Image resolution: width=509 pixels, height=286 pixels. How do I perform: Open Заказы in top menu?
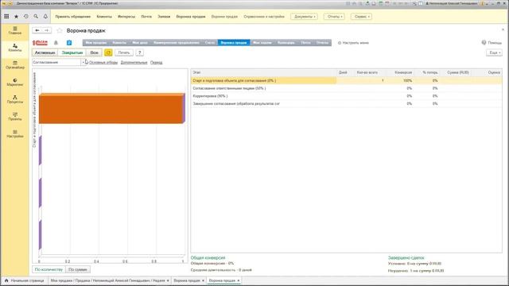pos(164,17)
